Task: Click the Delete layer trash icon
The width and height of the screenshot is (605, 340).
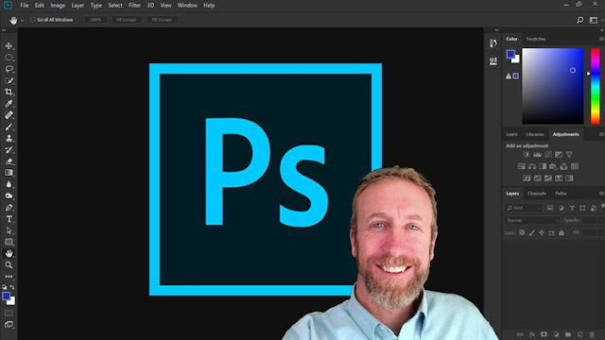Action: (592, 334)
